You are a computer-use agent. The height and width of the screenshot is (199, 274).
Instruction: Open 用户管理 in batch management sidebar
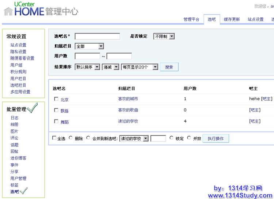pos(18,179)
